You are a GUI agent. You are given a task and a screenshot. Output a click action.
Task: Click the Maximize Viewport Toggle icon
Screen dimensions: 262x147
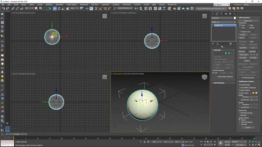point(259,145)
